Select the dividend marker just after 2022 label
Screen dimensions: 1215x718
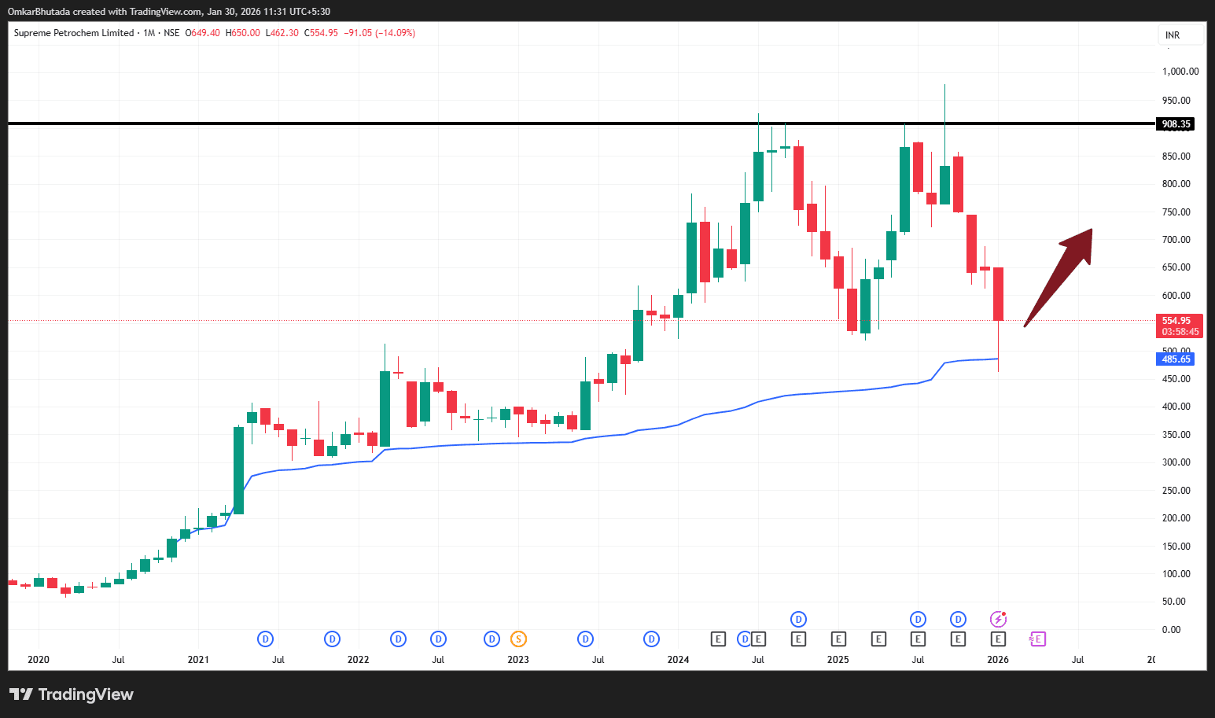[x=399, y=639]
